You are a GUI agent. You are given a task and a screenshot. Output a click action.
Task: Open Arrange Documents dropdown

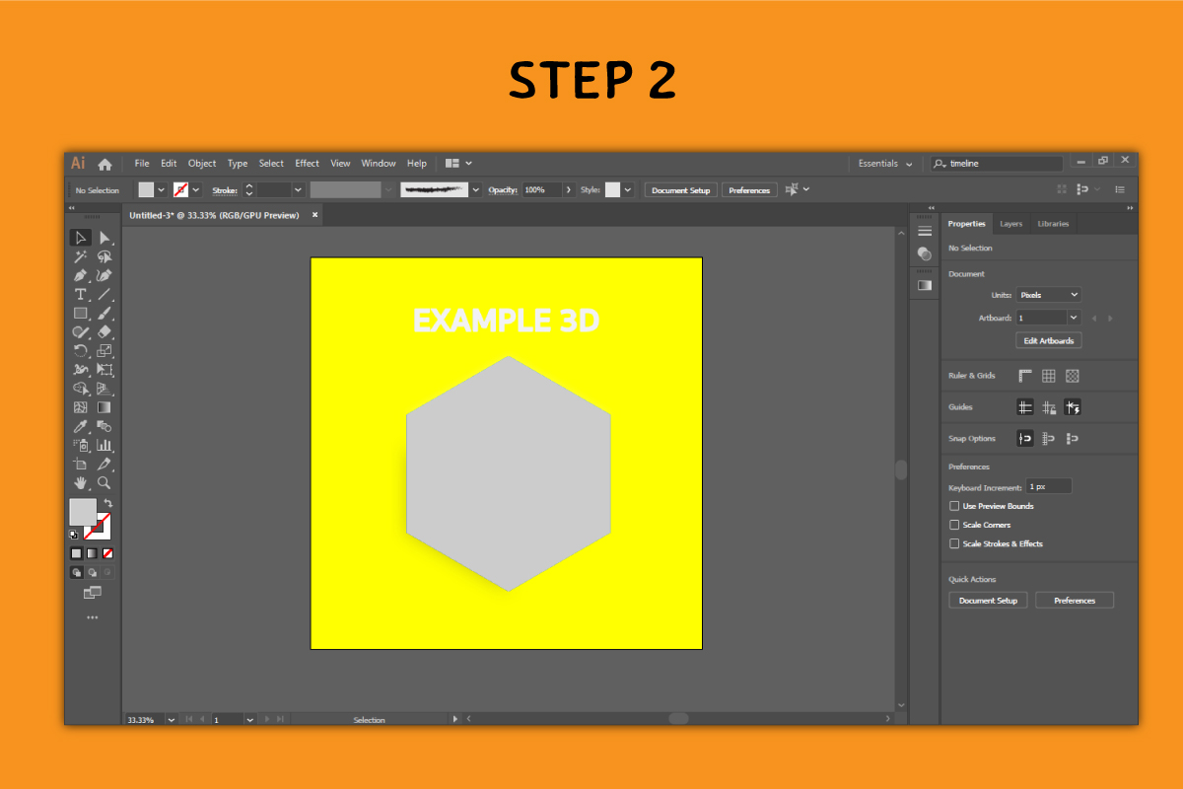point(458,164)
